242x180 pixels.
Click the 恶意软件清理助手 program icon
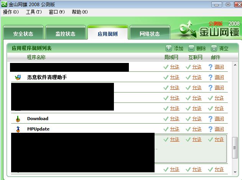[18, 77]
